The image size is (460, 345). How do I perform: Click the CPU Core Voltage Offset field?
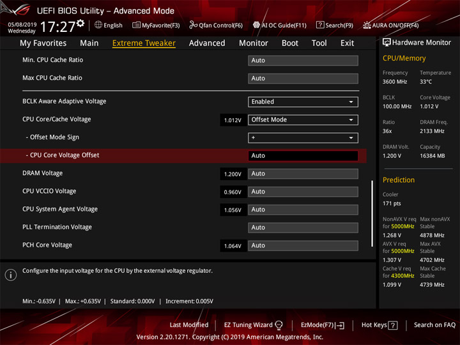(x=303, y=156)
